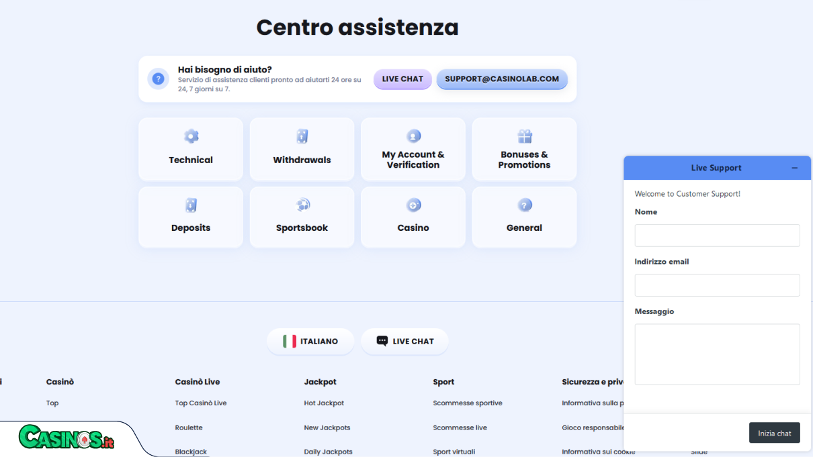Click the Bonuses gift box icon
This screenshot has width=813, height=457.
(x=525, y=136)
